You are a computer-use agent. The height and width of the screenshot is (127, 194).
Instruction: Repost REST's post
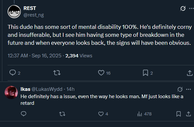point(57,73)
